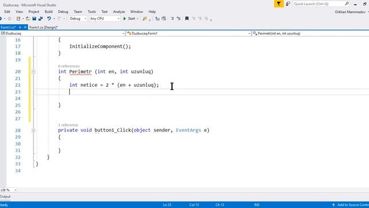369x208 pixels.
Task: Click the Quick Launch search magnifier icon
Action: pos(347,4)
